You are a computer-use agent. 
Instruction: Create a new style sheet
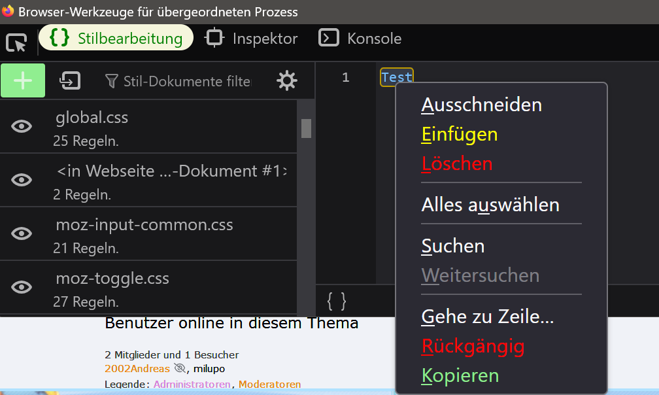(23, 81)
